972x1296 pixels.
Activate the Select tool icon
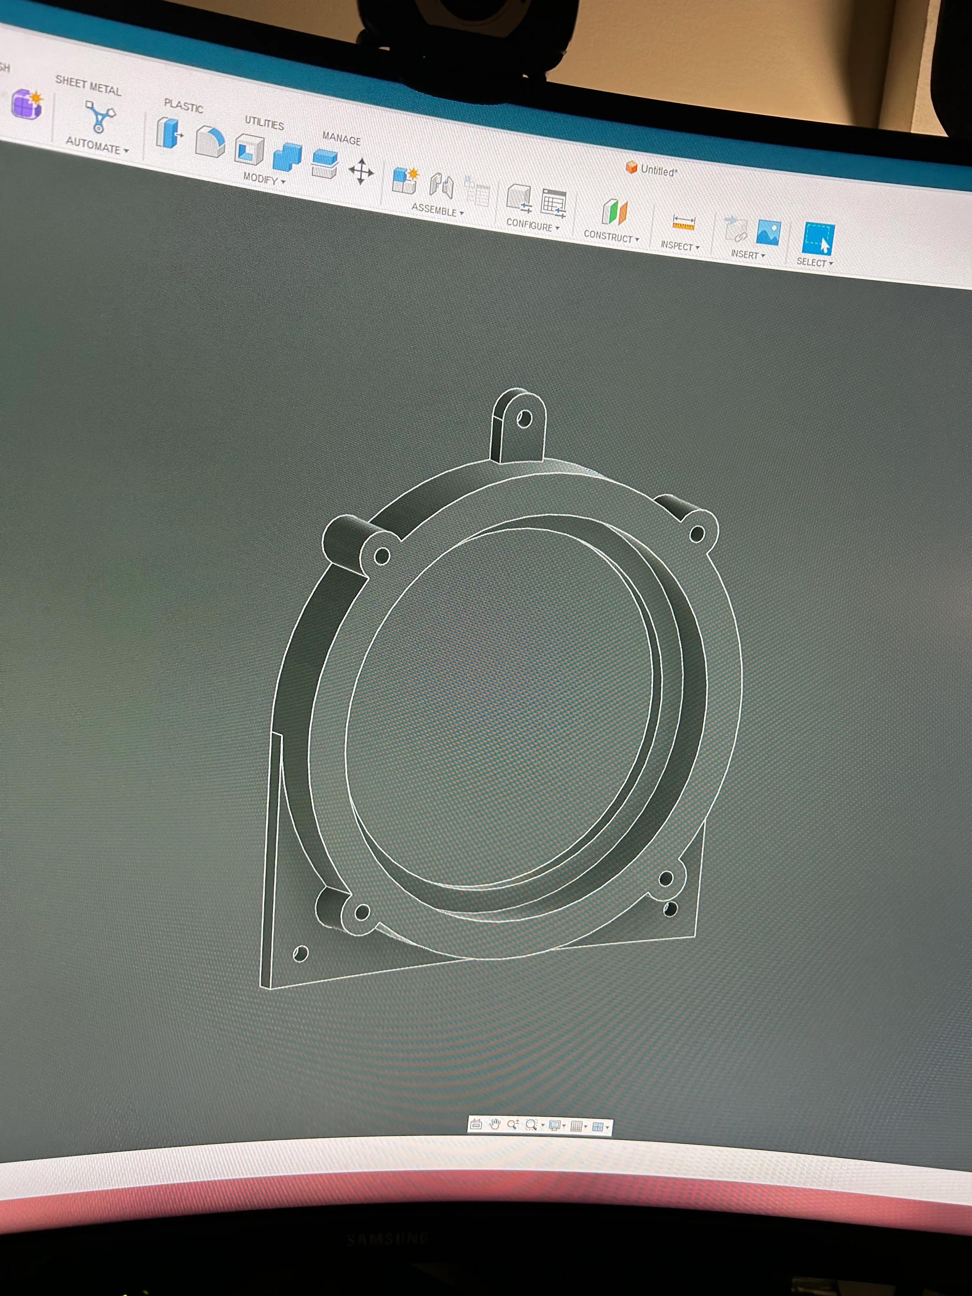(x=818, y=239)
